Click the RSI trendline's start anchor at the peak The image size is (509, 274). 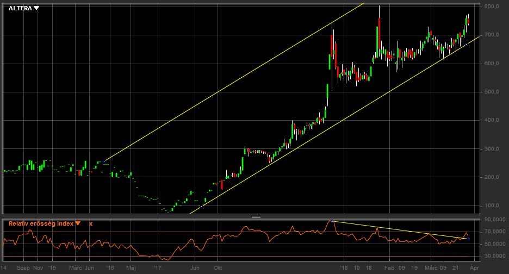332,220
